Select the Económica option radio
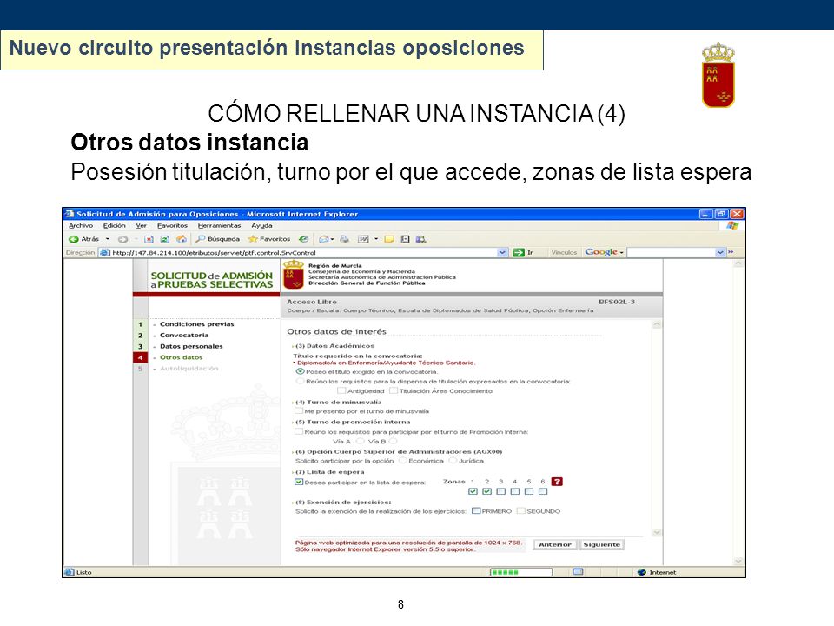This screenshot has height=626, width=834. pyautogui.click(x=402, y=461)
